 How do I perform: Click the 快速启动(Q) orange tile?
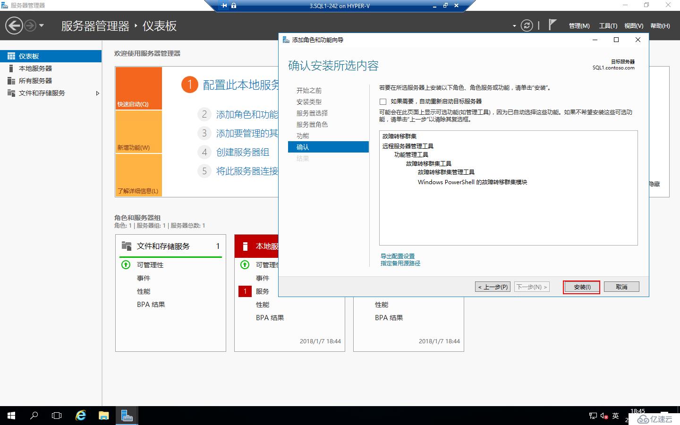coord(139,88)
